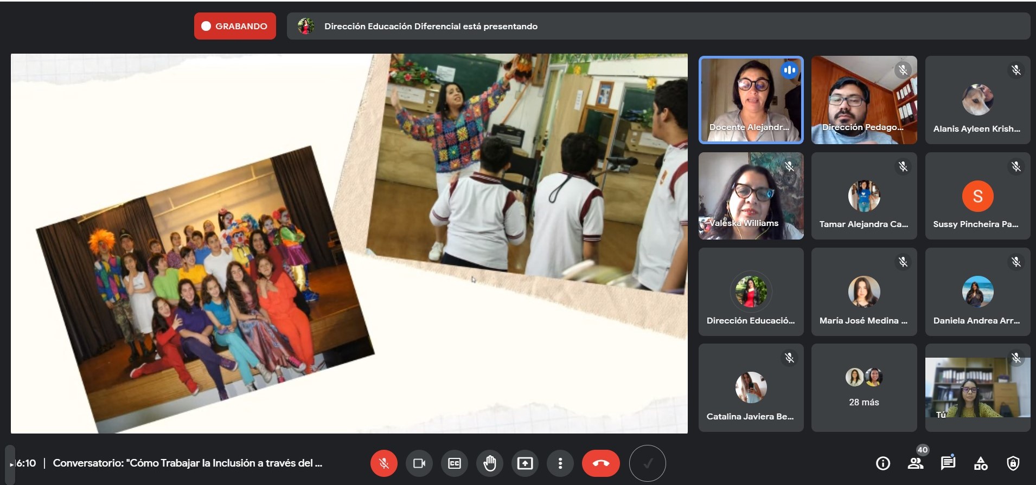Select Valeska Williams video tile
This screenshot has height=485, width=1036.
[751, 196]
